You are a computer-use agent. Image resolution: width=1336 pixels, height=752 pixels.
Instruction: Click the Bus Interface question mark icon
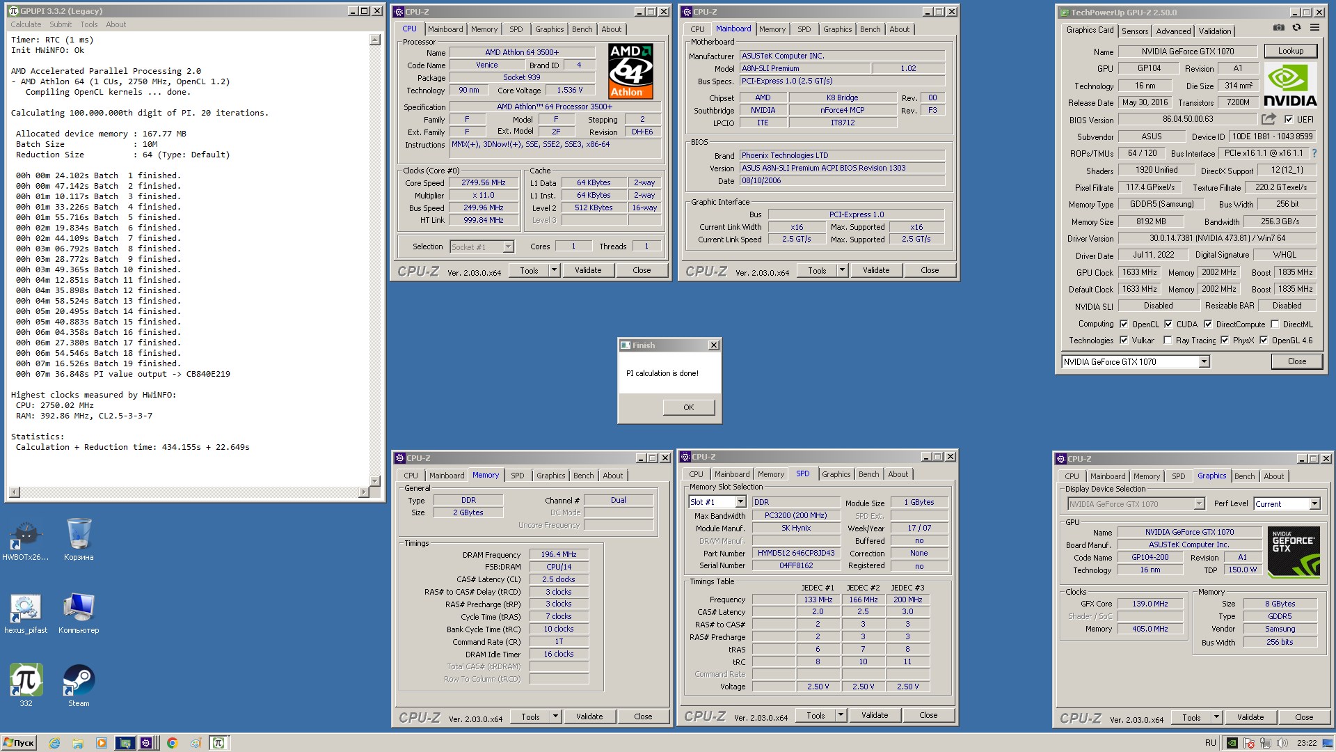click(x=1314, y=153)
